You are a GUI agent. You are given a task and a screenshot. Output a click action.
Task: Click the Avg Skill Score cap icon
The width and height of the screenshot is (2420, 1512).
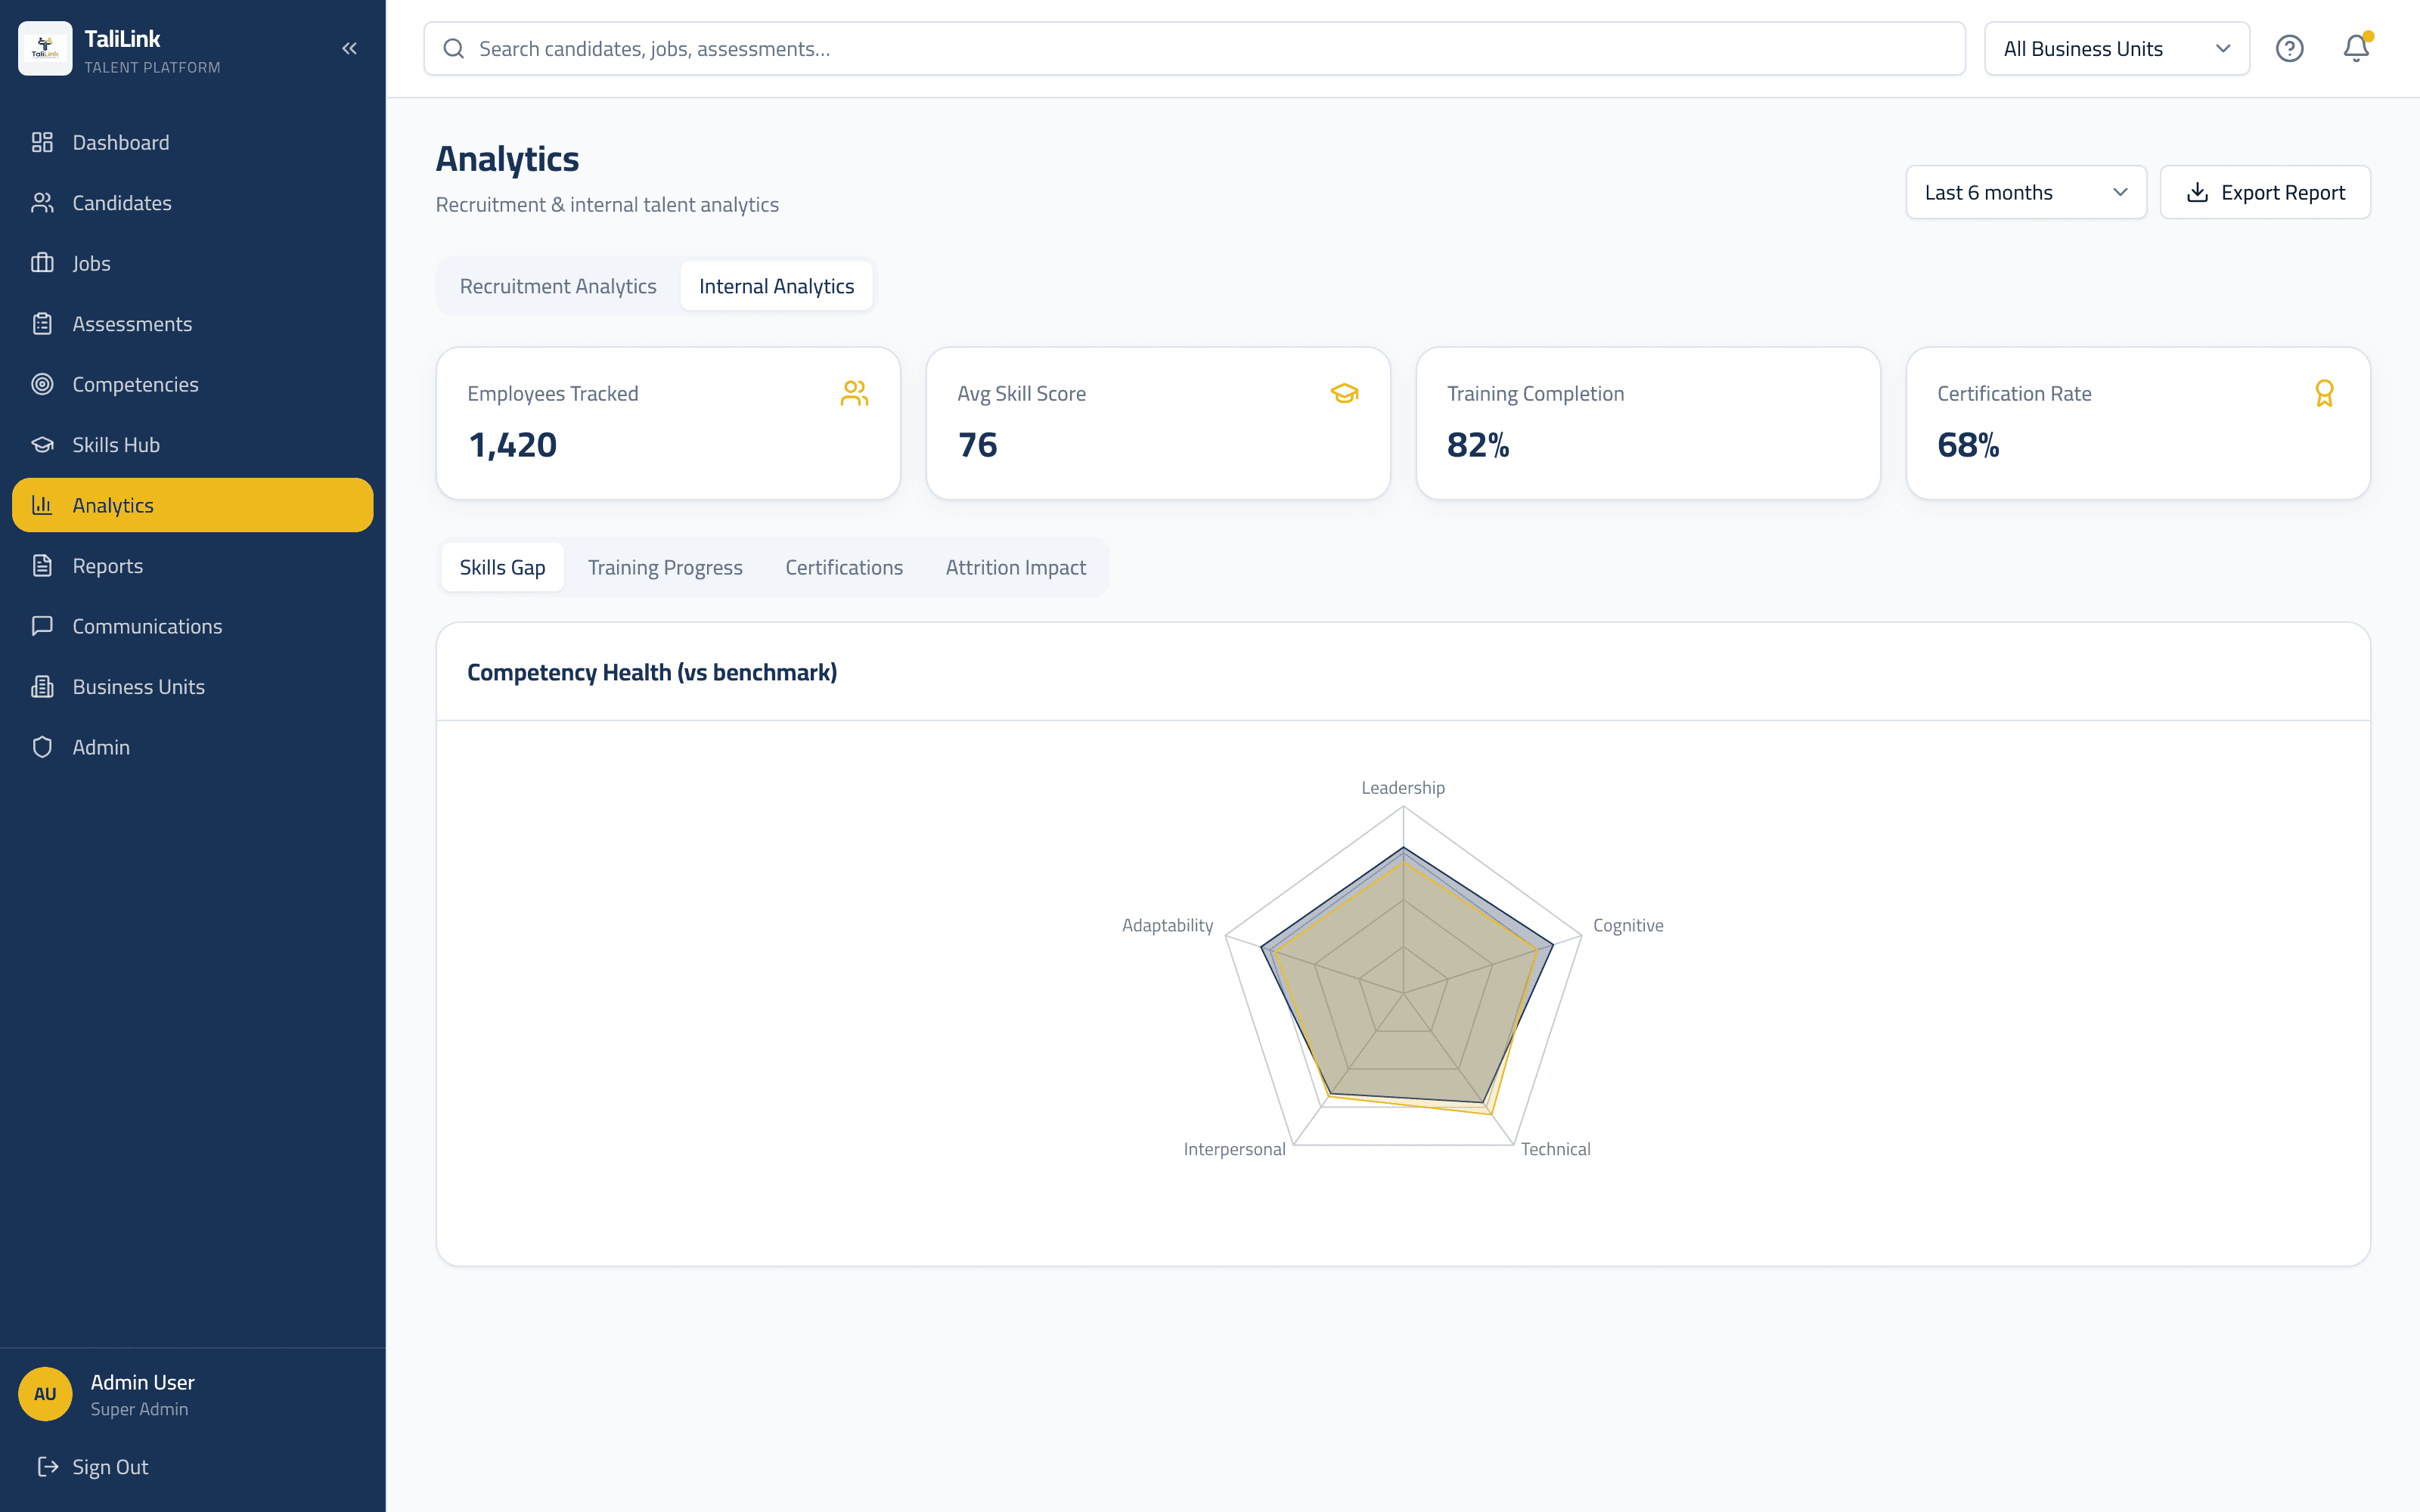(1344, 393)
